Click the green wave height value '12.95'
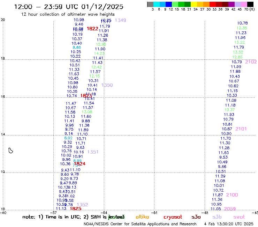The width and height of the screenshot is (258, 227). pos(101,44)
